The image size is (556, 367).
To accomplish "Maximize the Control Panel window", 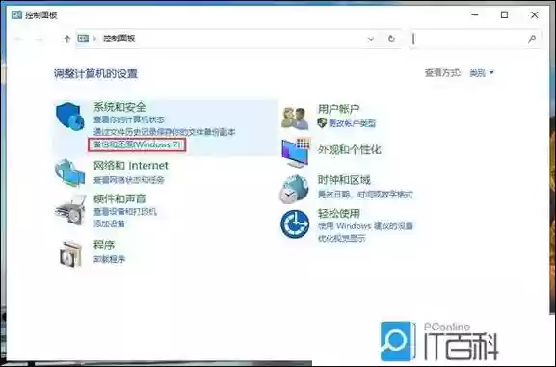I will click(504, 14).
